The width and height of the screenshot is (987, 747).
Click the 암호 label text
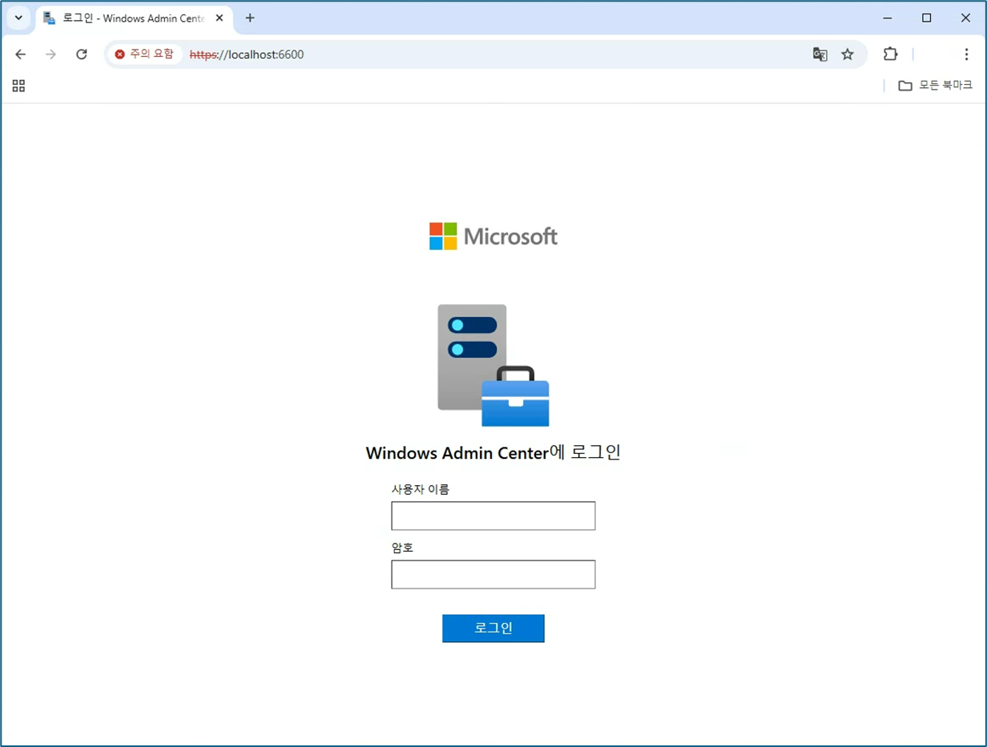402,548
